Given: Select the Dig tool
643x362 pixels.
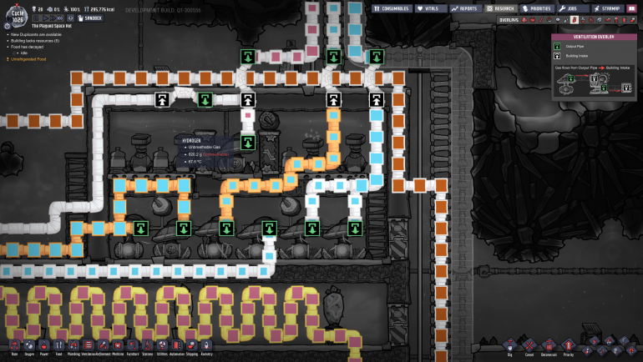Looking at the screenshot, I should click(x=509, y=346).
